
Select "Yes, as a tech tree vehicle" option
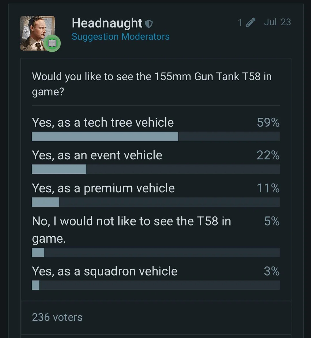(103, 123)
